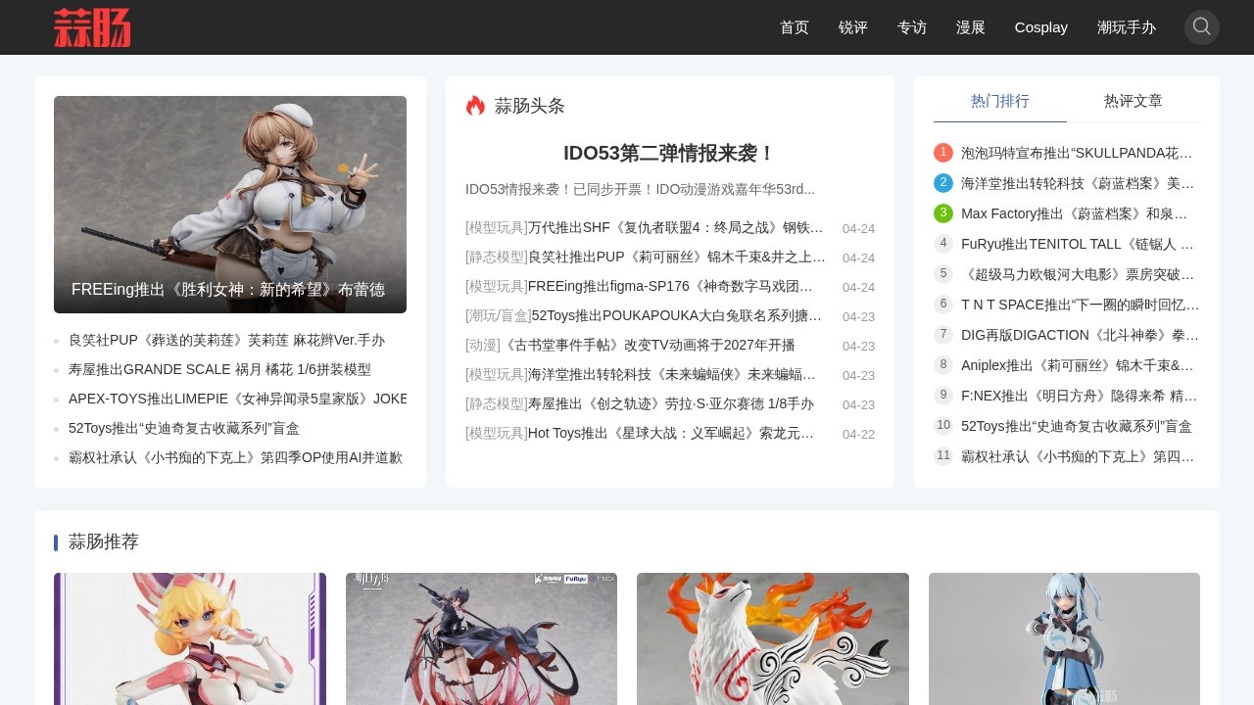Open the 良笑社PUP 葬送的芙莉莲 article

coord(226,340)
